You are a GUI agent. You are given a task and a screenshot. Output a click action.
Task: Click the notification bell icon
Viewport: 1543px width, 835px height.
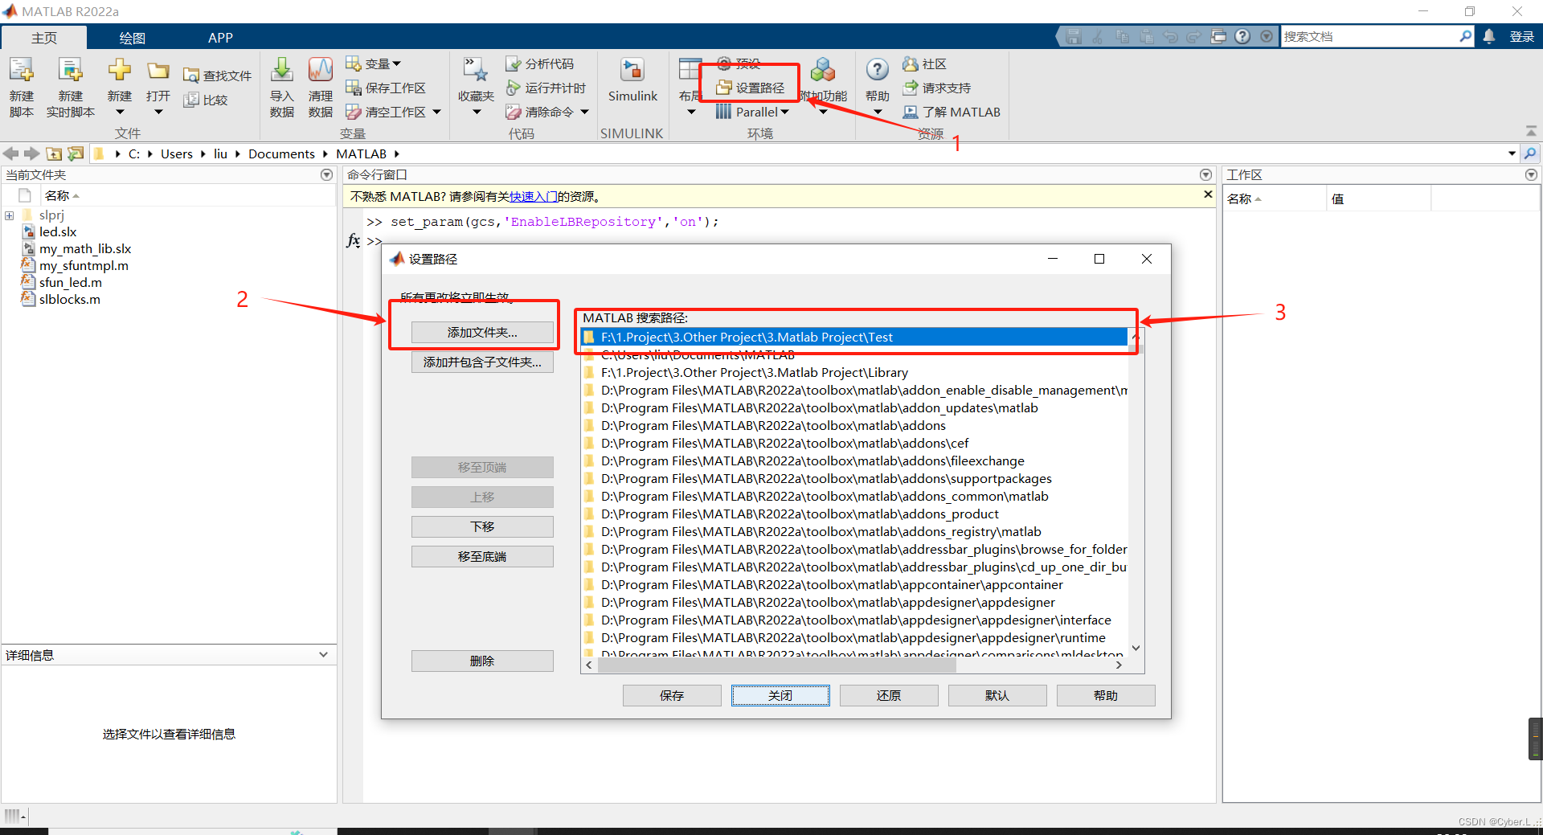1489,36
